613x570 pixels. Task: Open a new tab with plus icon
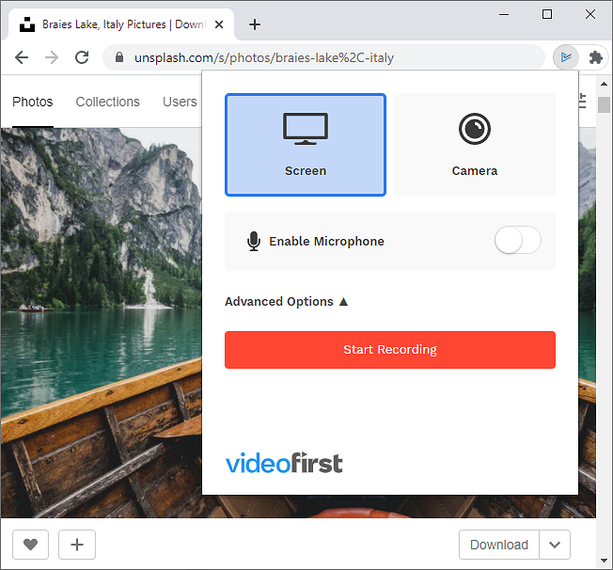pos(255,24)
